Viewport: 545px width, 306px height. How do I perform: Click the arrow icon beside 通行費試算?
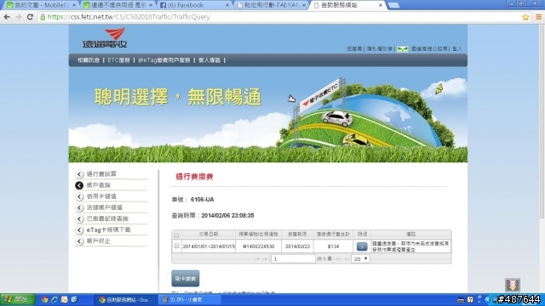click(79, 174)
